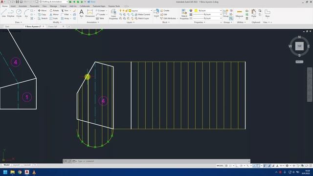Open the Drafting & Annotation workspace dropdown
Screen dimensions: 313x176
point(53,2)
